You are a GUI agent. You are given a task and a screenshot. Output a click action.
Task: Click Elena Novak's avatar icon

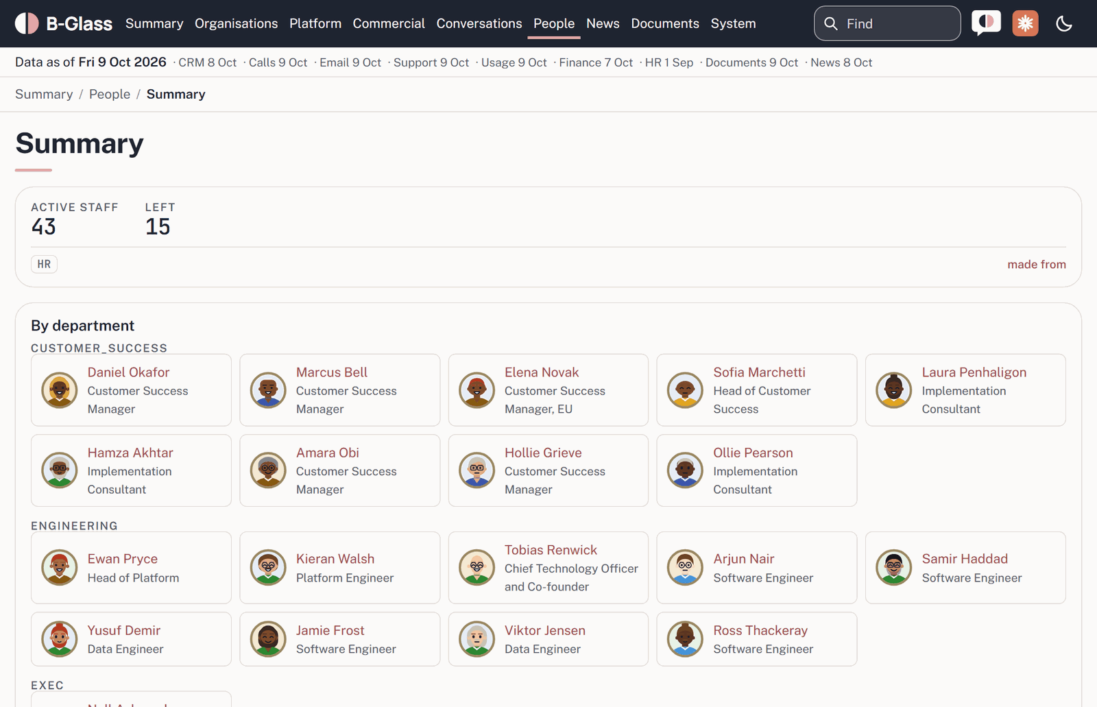(477, 390)
